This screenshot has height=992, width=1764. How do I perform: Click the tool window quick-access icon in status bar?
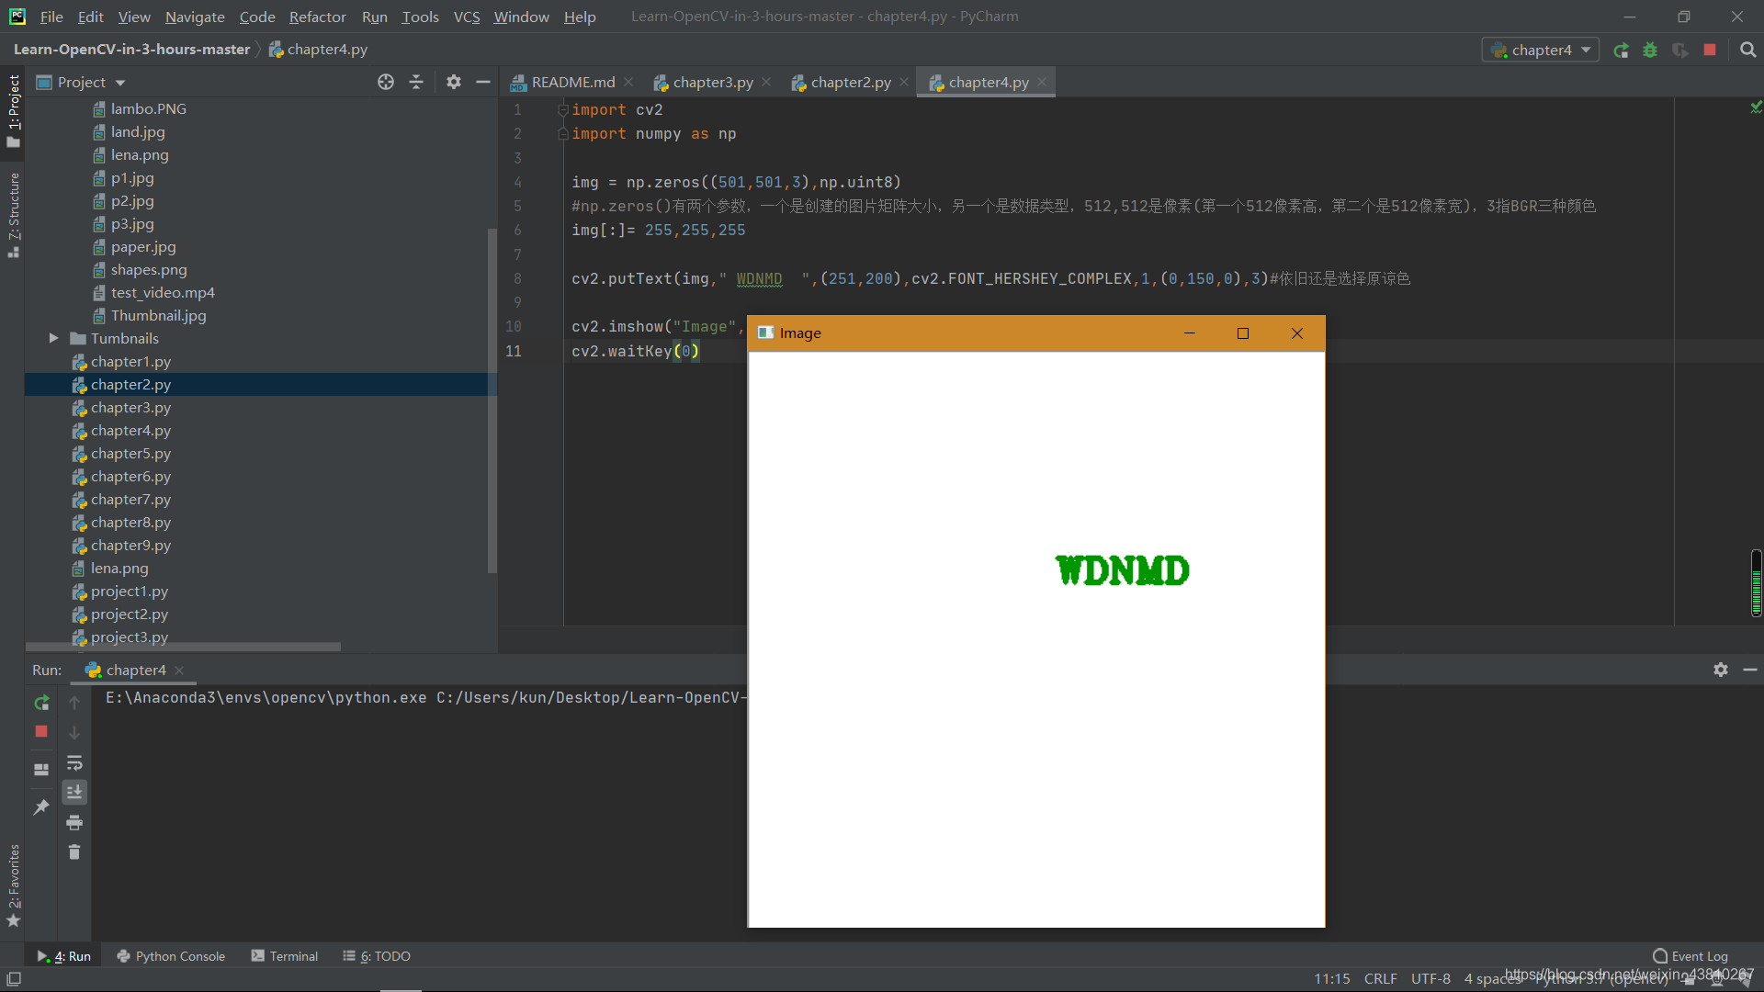click(13, 979)
